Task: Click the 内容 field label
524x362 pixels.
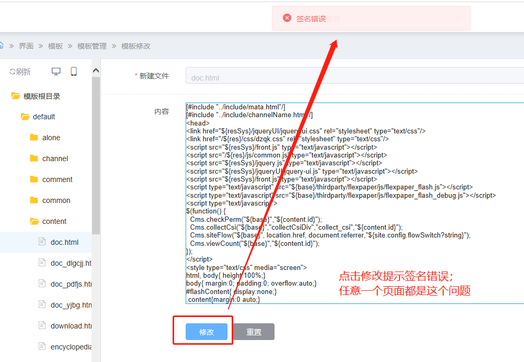Action: tap(162, 111)
